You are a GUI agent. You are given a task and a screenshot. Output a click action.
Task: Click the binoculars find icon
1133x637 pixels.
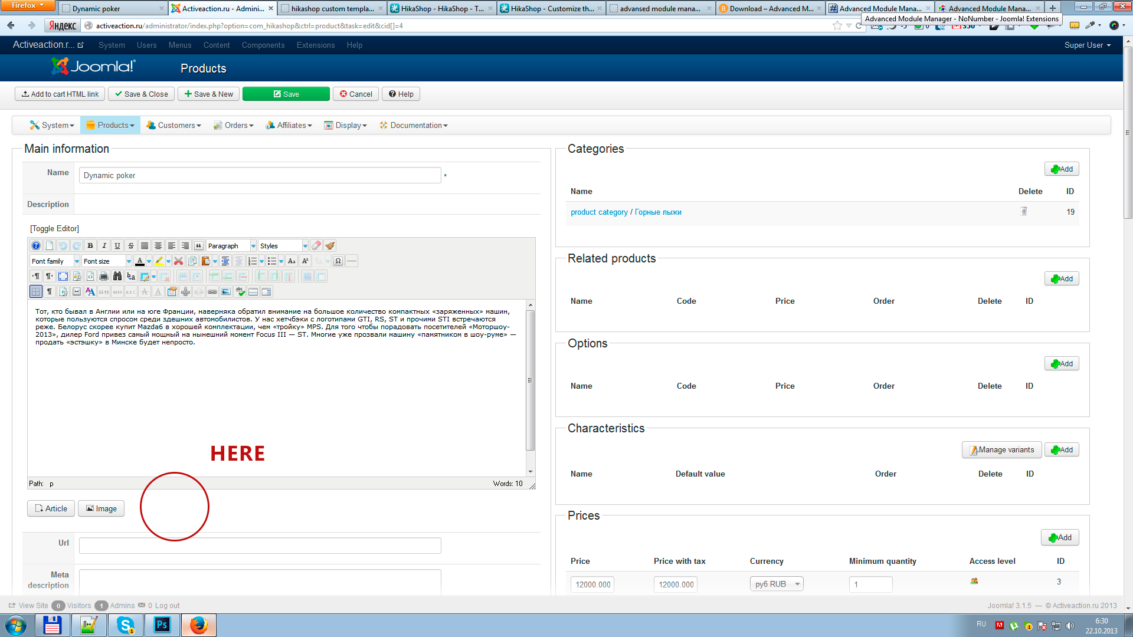click(117, 277)
